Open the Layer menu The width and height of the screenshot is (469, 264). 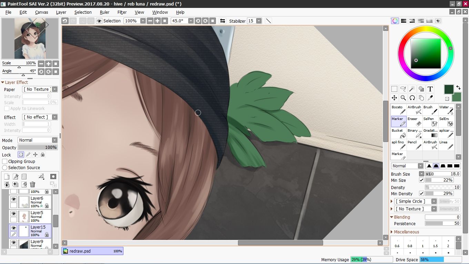[x=61, y=12]
